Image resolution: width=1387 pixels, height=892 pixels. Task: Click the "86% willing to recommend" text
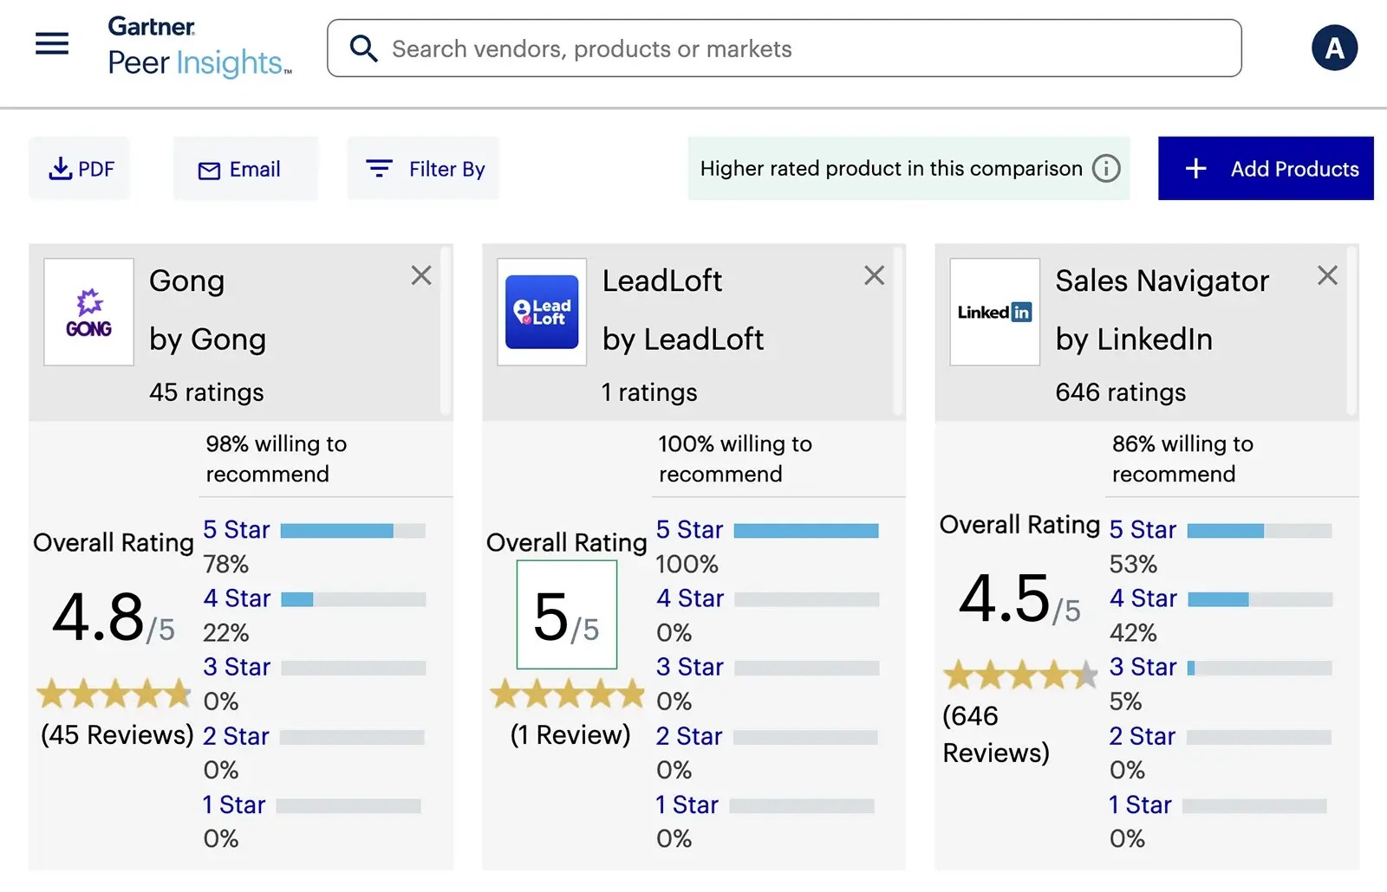(x=1183, y=459)
